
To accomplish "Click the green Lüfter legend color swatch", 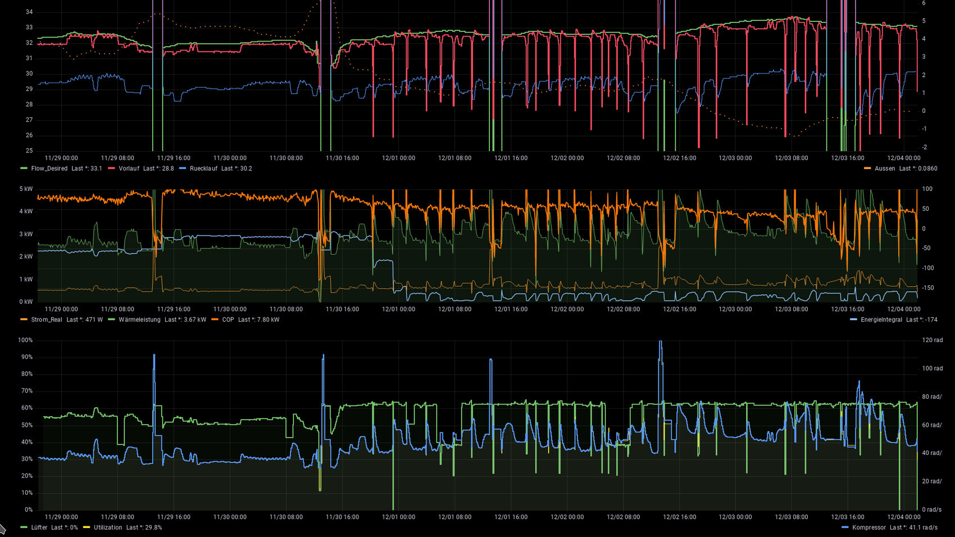I will [x=24, y=527].
